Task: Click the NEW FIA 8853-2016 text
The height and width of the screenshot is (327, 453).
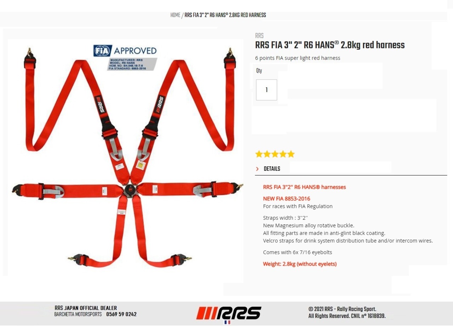Action: tap(287, 199)
